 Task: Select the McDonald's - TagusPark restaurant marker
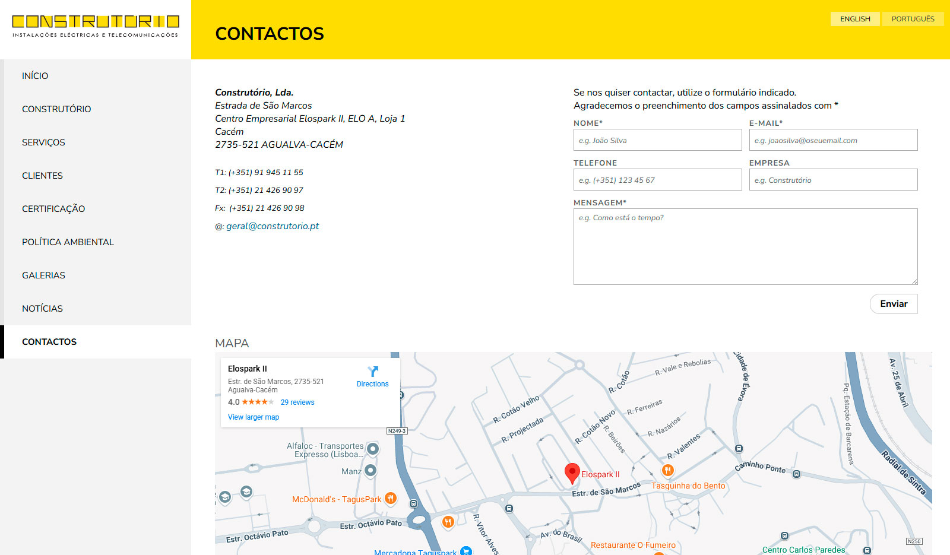tap(391, 499)
